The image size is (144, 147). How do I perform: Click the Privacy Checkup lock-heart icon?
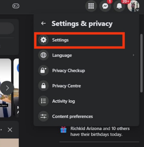43,70
